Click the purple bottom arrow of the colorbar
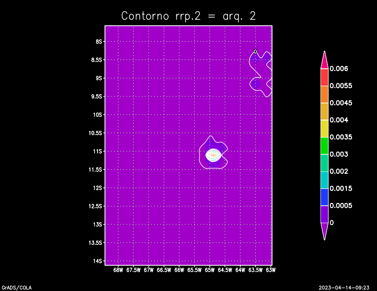This screenshot has height=291, width=377. tap(324, 231)
